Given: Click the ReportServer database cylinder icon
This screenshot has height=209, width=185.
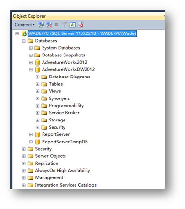Looking at the screenshot, I should (x=37, y=134).
